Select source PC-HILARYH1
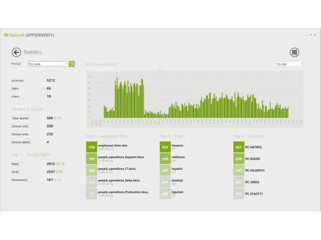The image size is (321, 240). click(x=255, y=170)
